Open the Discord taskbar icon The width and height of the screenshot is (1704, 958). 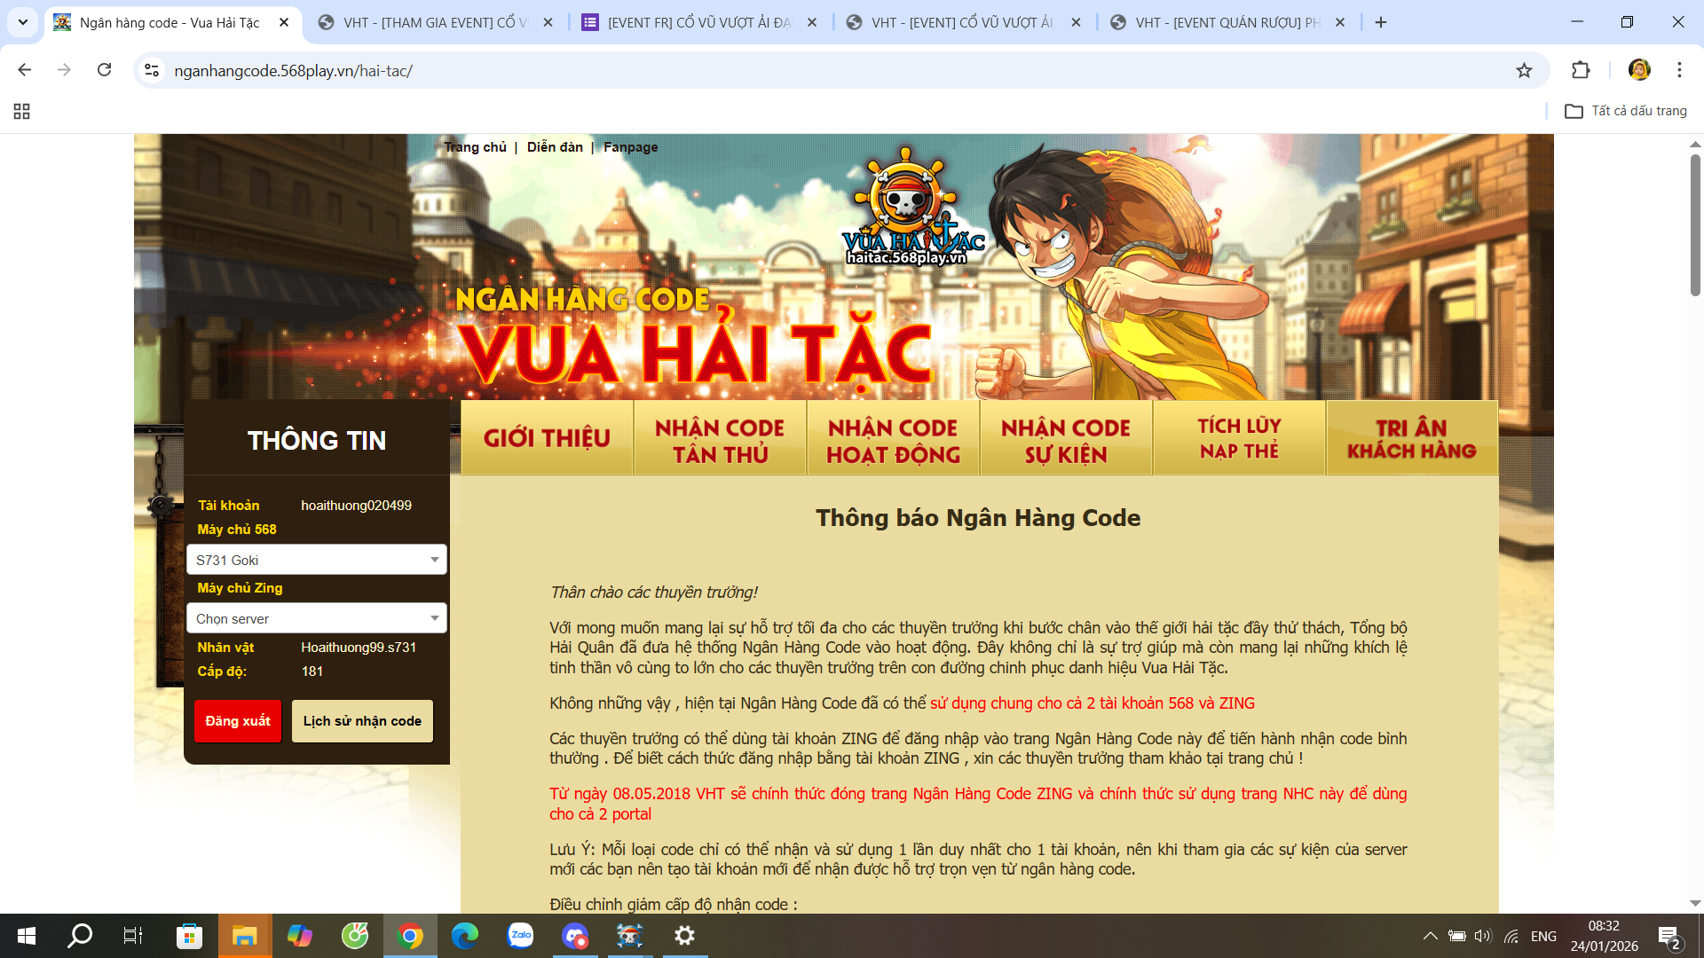(575, 936)
